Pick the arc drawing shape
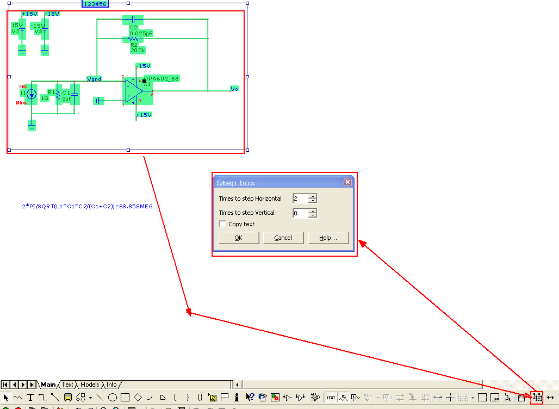Screen dimensions: 559x409 (150, 397)
